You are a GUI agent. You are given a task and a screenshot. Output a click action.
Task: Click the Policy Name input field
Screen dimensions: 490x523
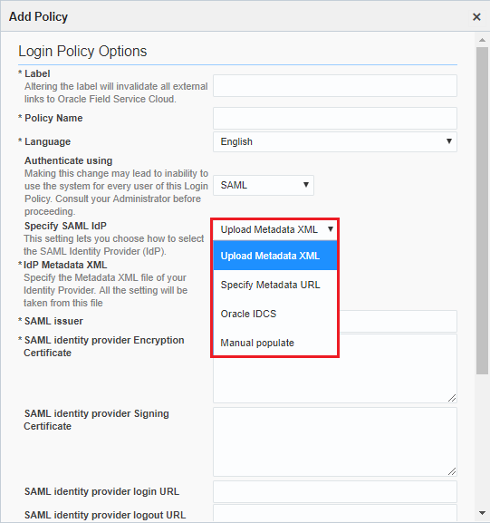coord(335,118)
